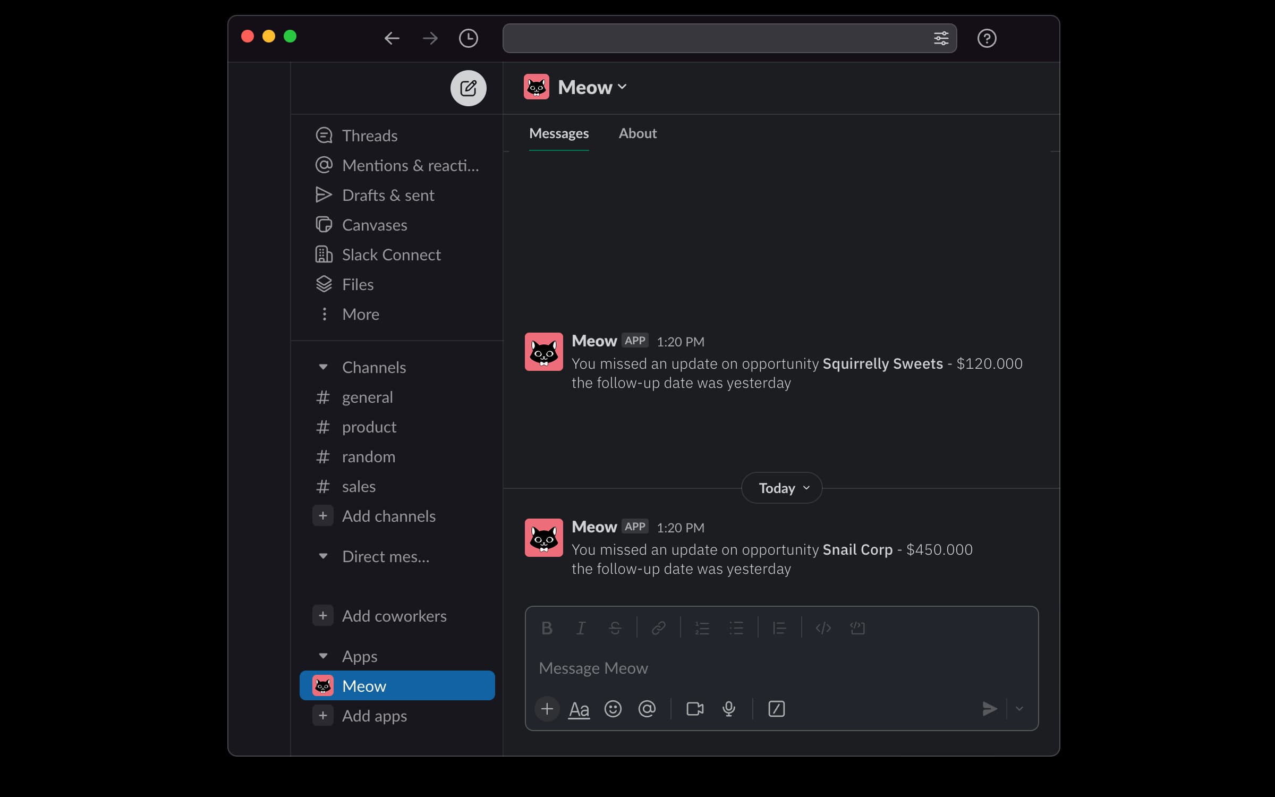Open the emoji picker
1275x797 pixels.
[x=613, y=709]
